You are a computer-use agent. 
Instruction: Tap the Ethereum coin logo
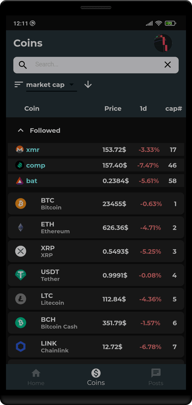(20, 227)
